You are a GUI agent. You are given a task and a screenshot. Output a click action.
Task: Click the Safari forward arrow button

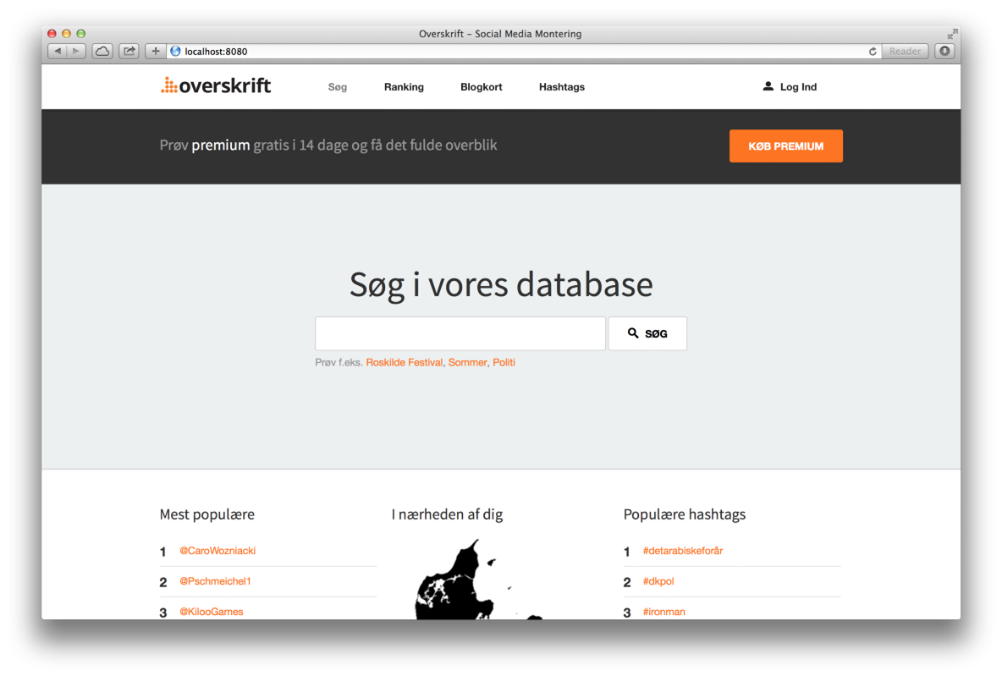click(x=76, y=52)
